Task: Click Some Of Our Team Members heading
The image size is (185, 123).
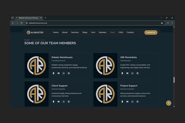Action: (50, 43)
